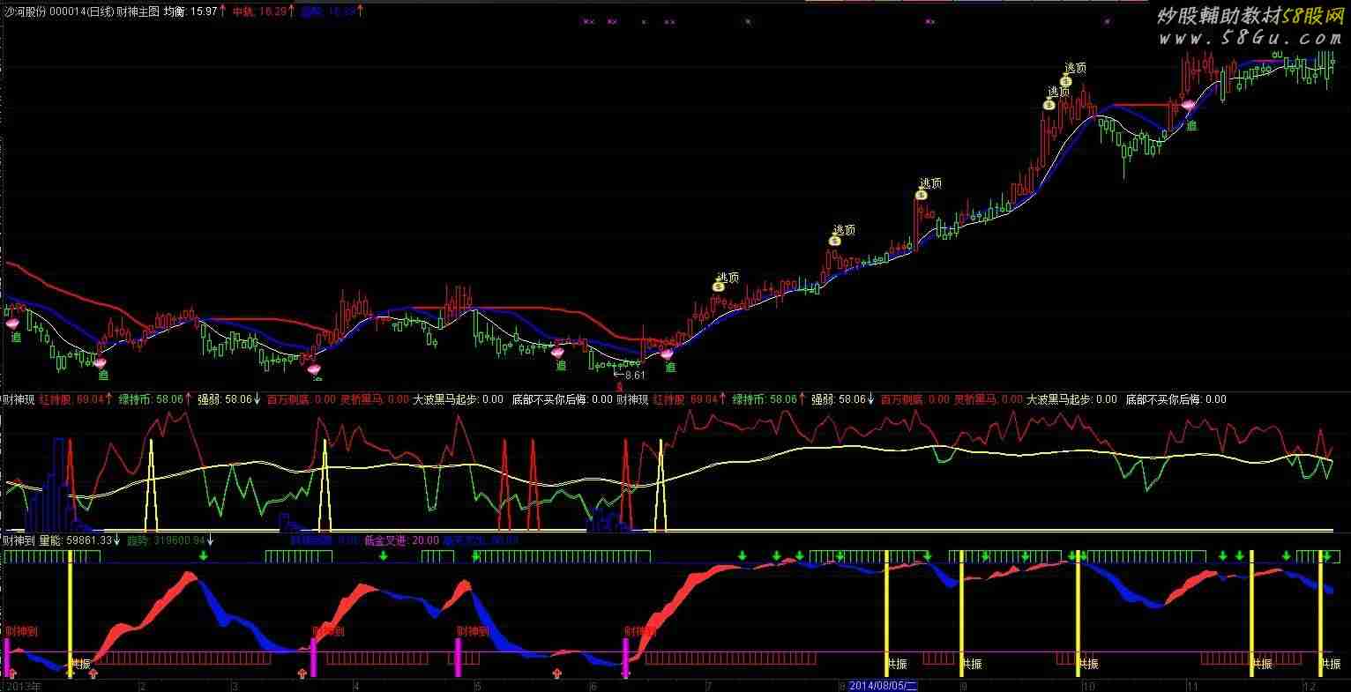1351x692 pixels.
Task: Click the 沙河股份 000014 stock title
Action: point(41,11)
